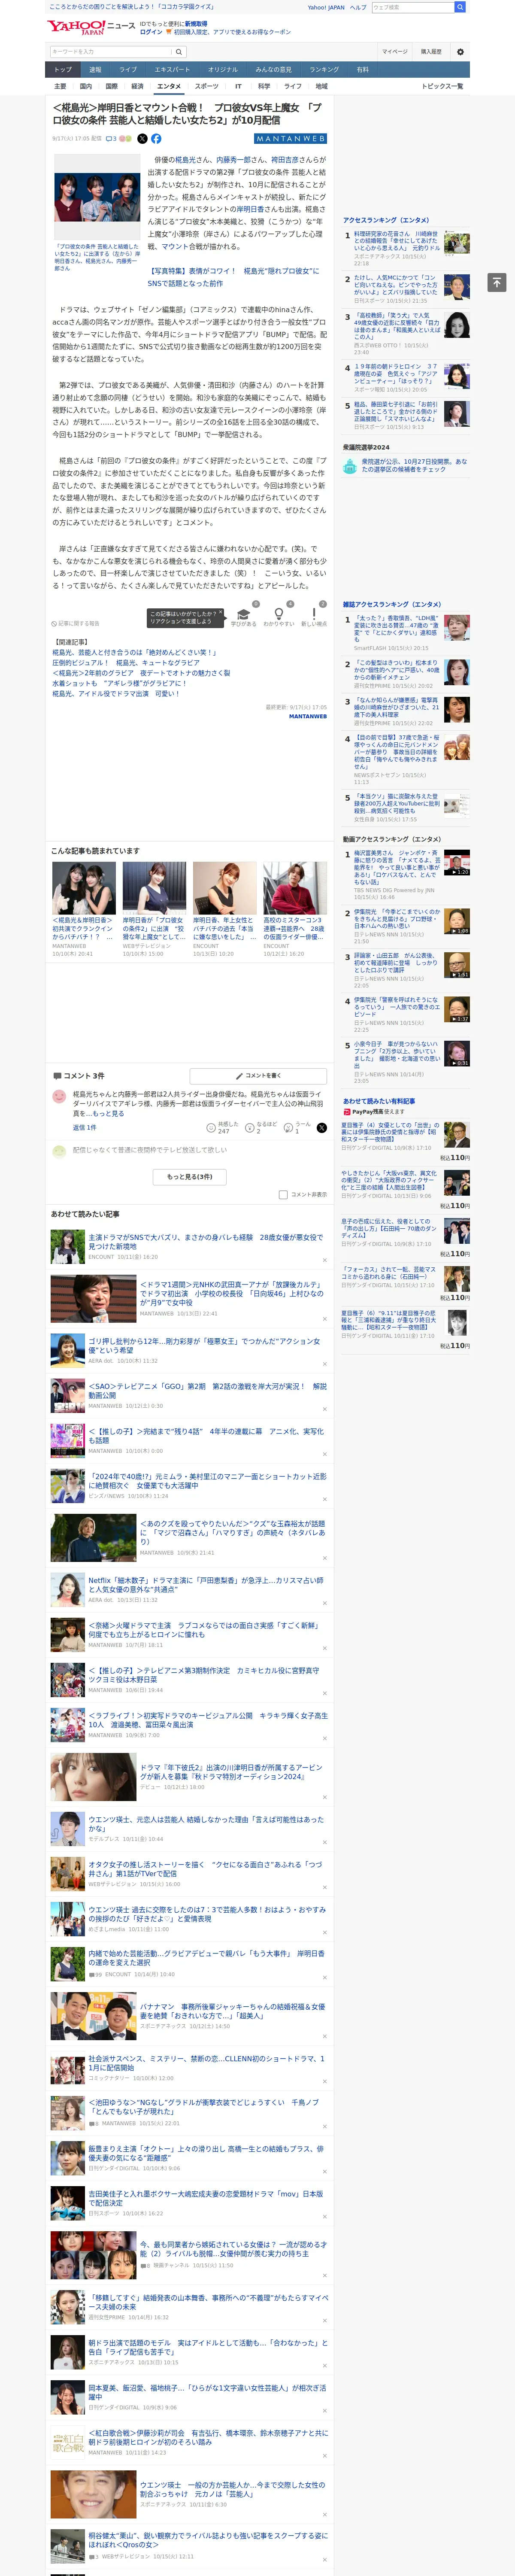
Task: Click the 共感した thumbs-up icon on the comment
Action: pos(211,1127)
